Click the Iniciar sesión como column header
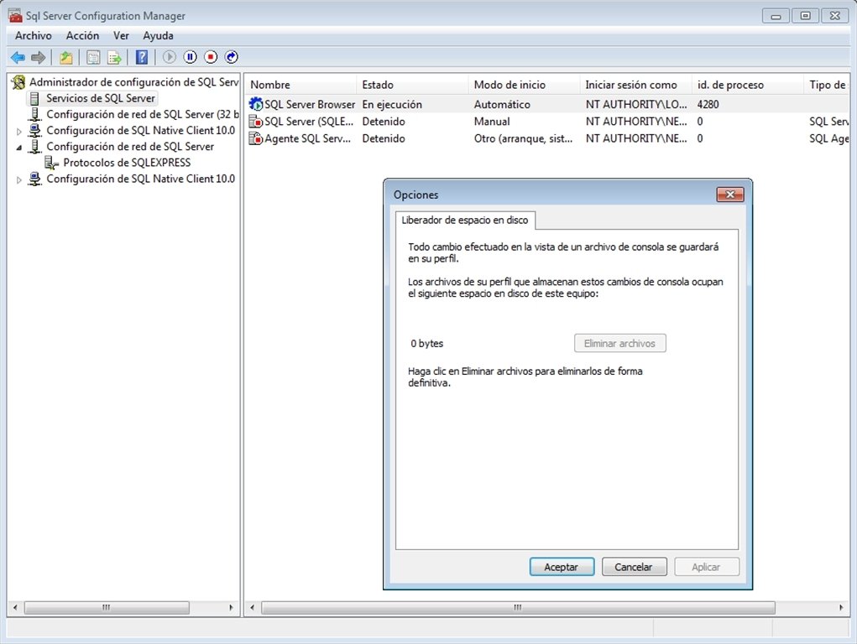 pyautogui.click(x=635, y=85)
